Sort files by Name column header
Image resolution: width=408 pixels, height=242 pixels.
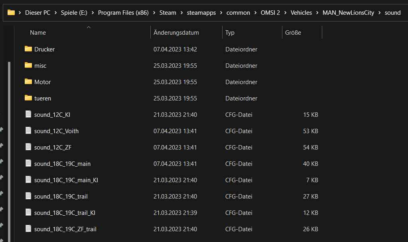[x=38, y=33]
